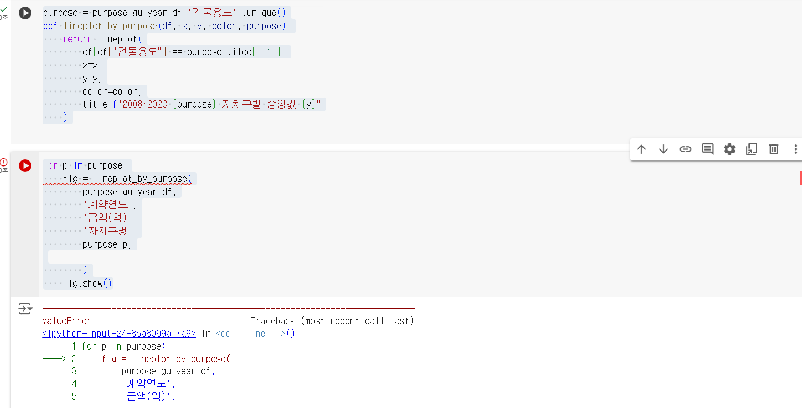Delete the selected cell
Viewport: 802px width, 408px height.
click(774, 149)
